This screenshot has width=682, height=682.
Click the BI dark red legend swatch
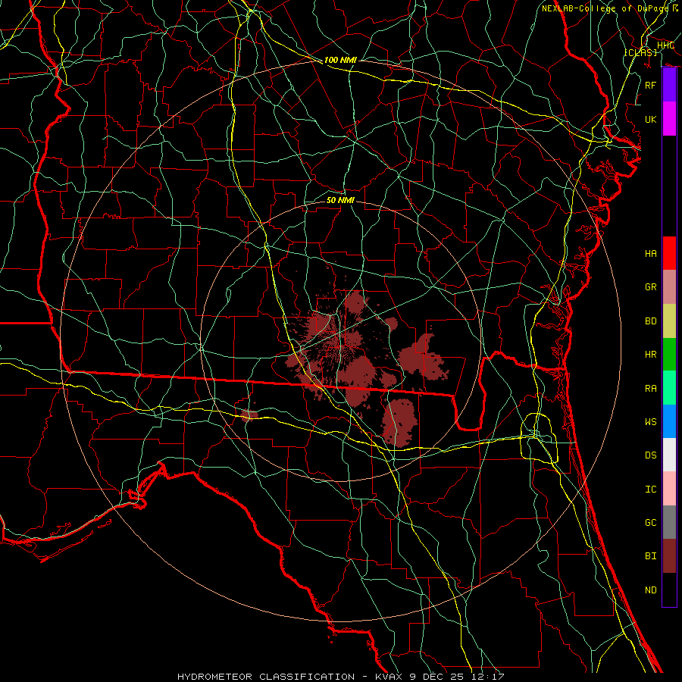(669, 556)
